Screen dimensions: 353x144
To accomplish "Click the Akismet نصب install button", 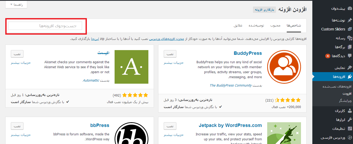I will point(17,54).
